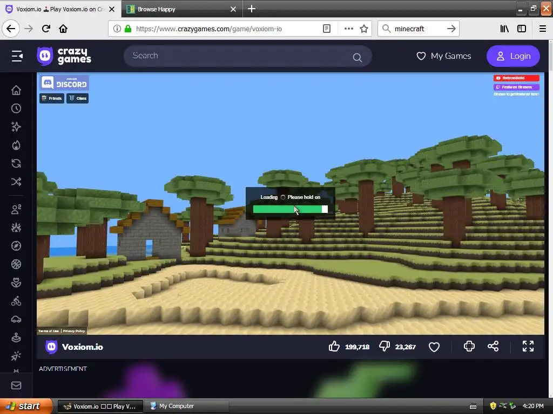Open a new tab with plus button
The height and width of the screenshot is (414, 553).
[x=252, y=9]
